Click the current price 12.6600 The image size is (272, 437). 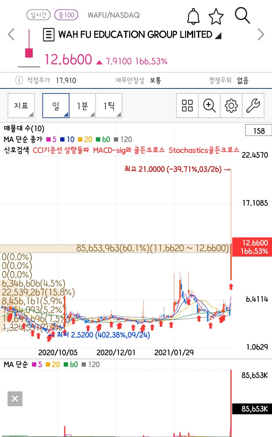click(x=68, y=60)
